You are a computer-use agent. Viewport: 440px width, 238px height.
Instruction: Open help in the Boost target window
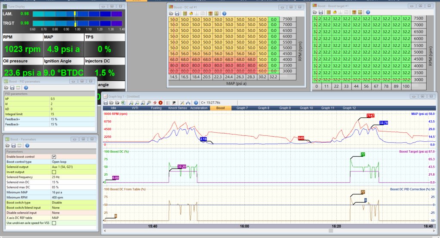coord(368,12)
